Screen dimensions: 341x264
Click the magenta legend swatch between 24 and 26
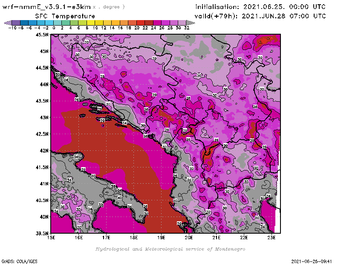coord(157,23)
